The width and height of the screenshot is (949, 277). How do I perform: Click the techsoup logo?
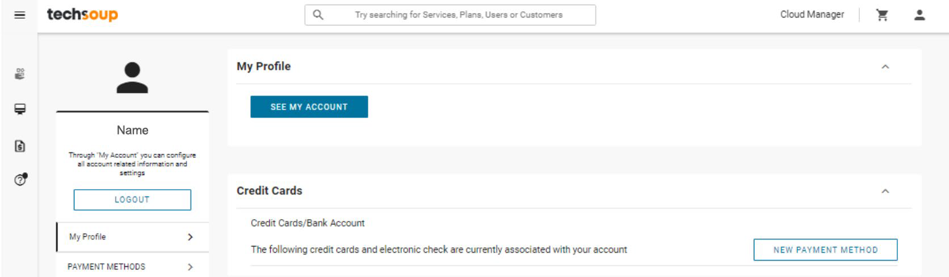[82, 15]
